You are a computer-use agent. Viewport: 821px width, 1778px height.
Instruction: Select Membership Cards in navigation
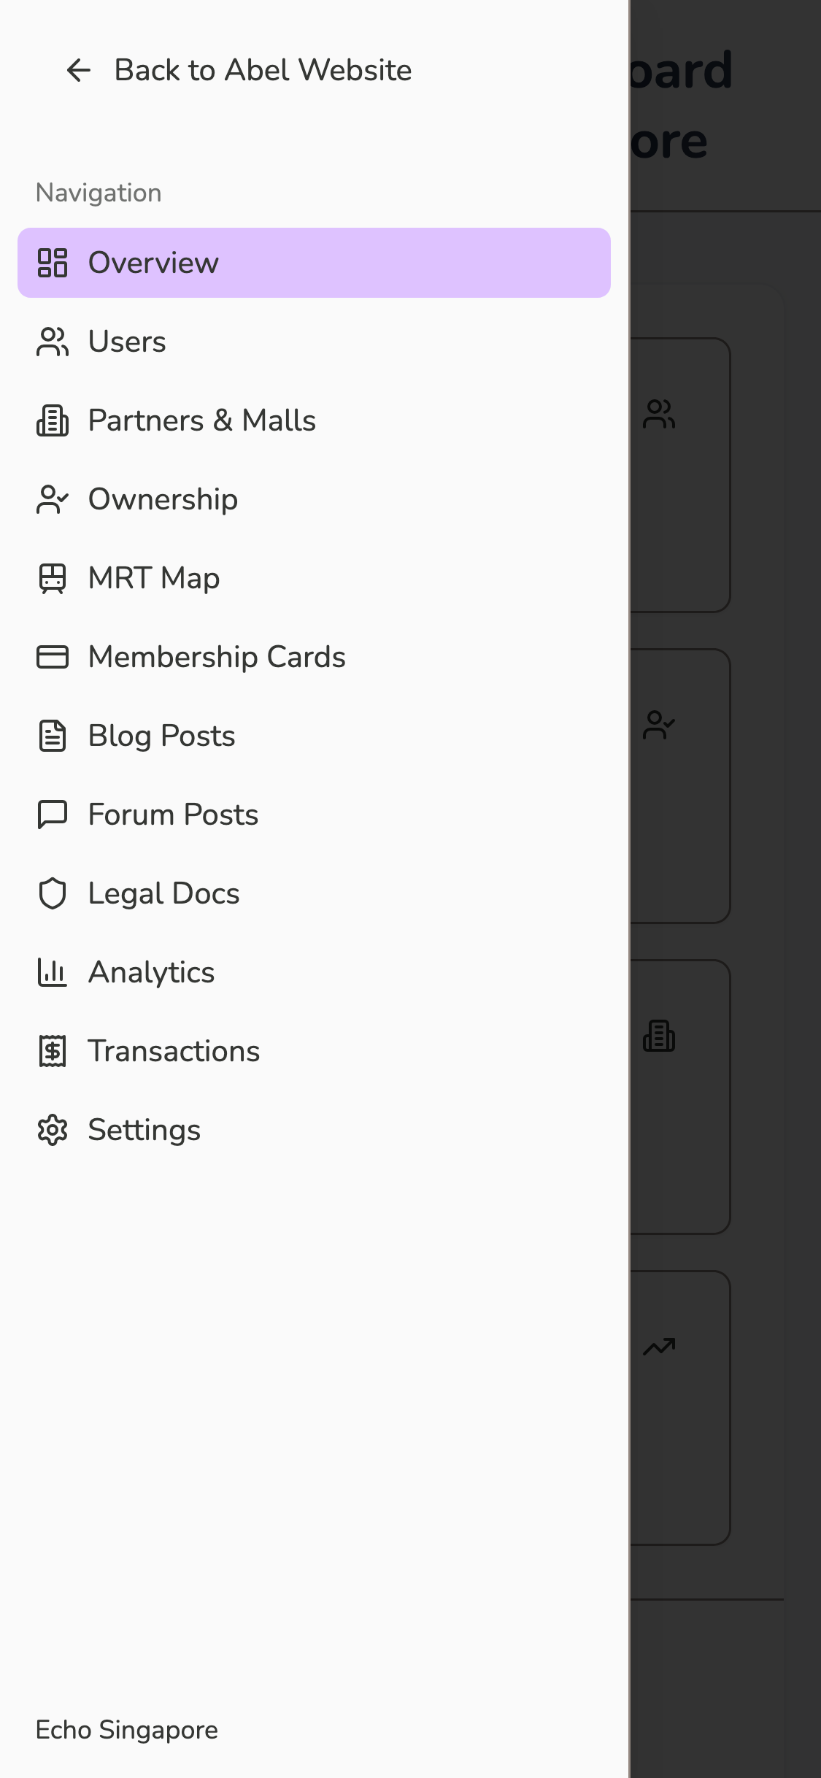217,657
